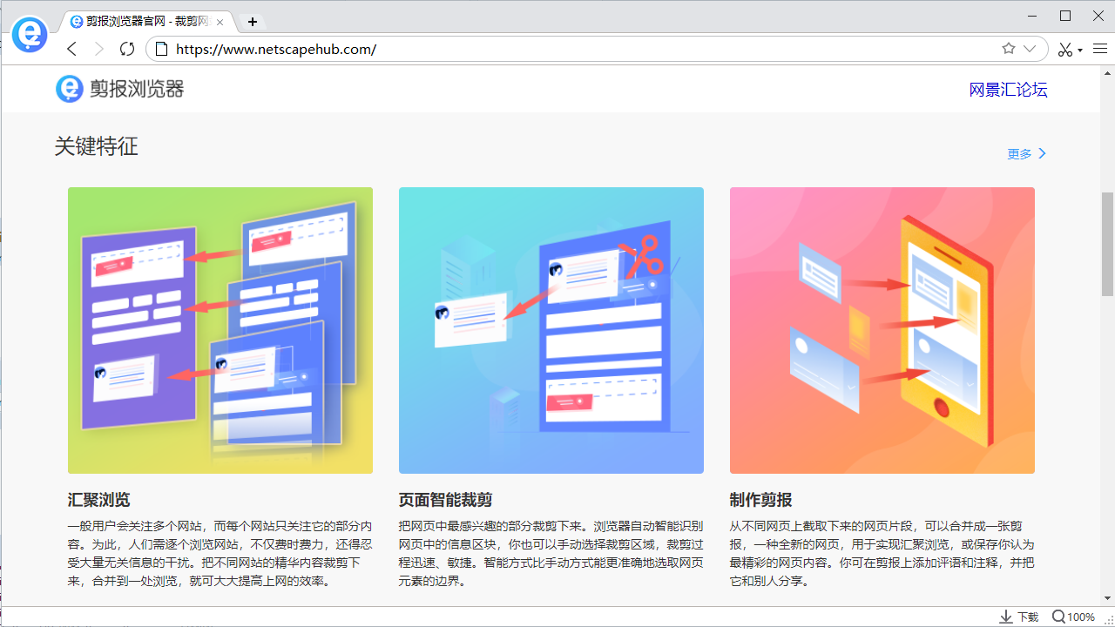
Task: Click the scissors clipping tool icon
Action: tap(1064, 50)
